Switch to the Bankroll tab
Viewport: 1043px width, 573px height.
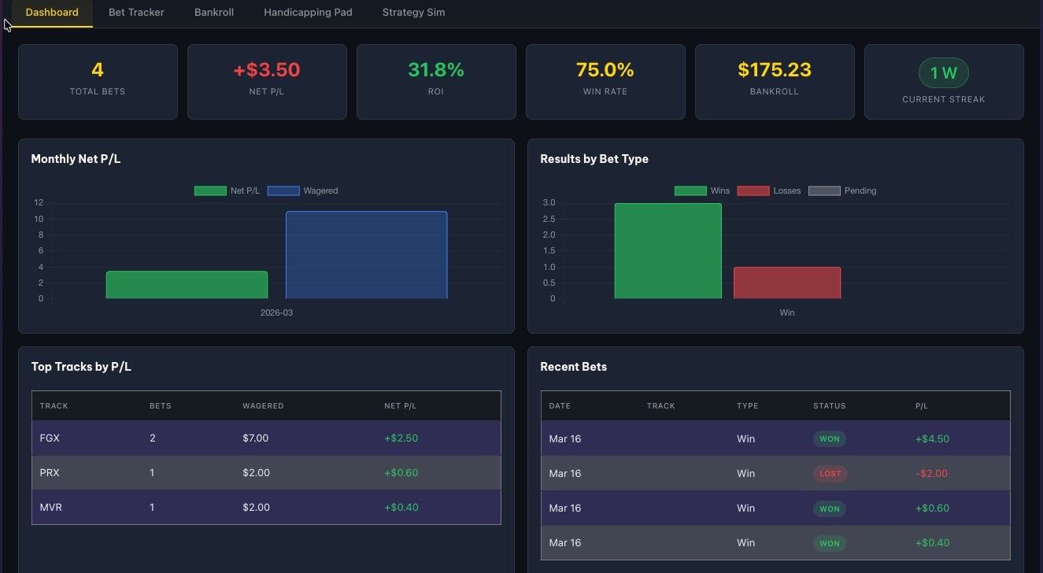point(214,13)
